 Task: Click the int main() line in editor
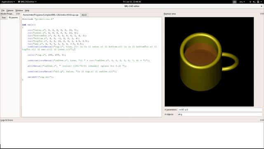(x=29, y=25)
